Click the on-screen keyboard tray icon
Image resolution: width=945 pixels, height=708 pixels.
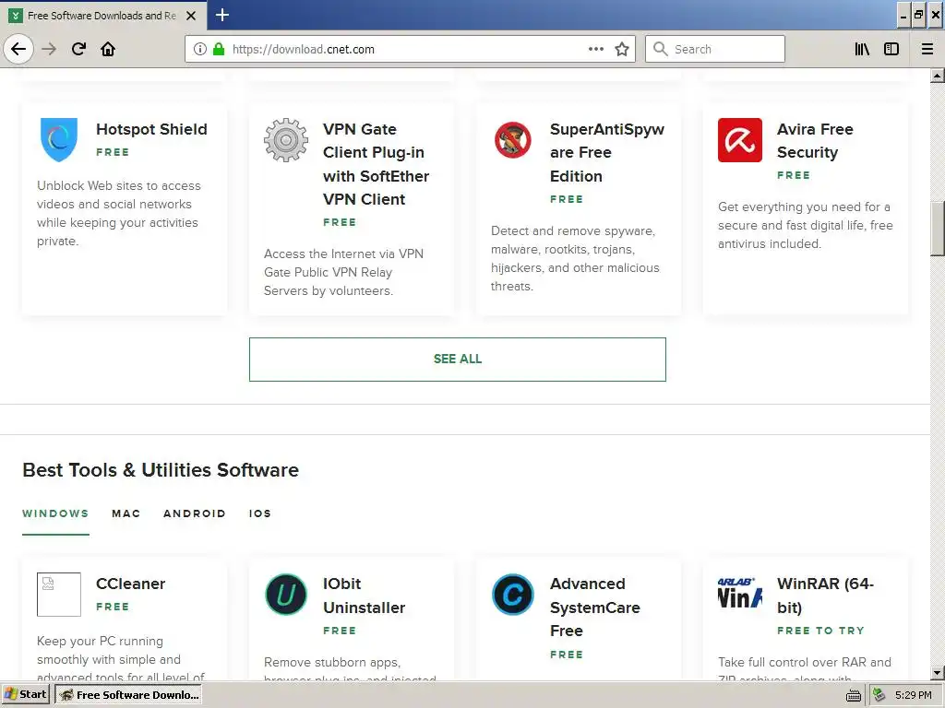[854, 695]
